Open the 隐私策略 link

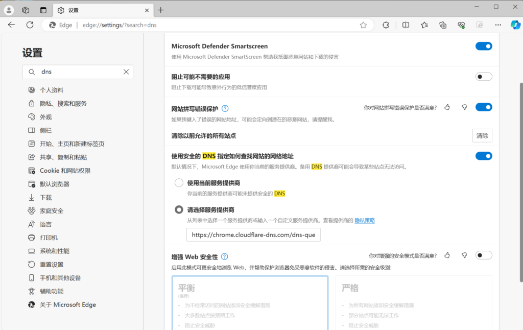pyautogui.click(x=365, y=221)
